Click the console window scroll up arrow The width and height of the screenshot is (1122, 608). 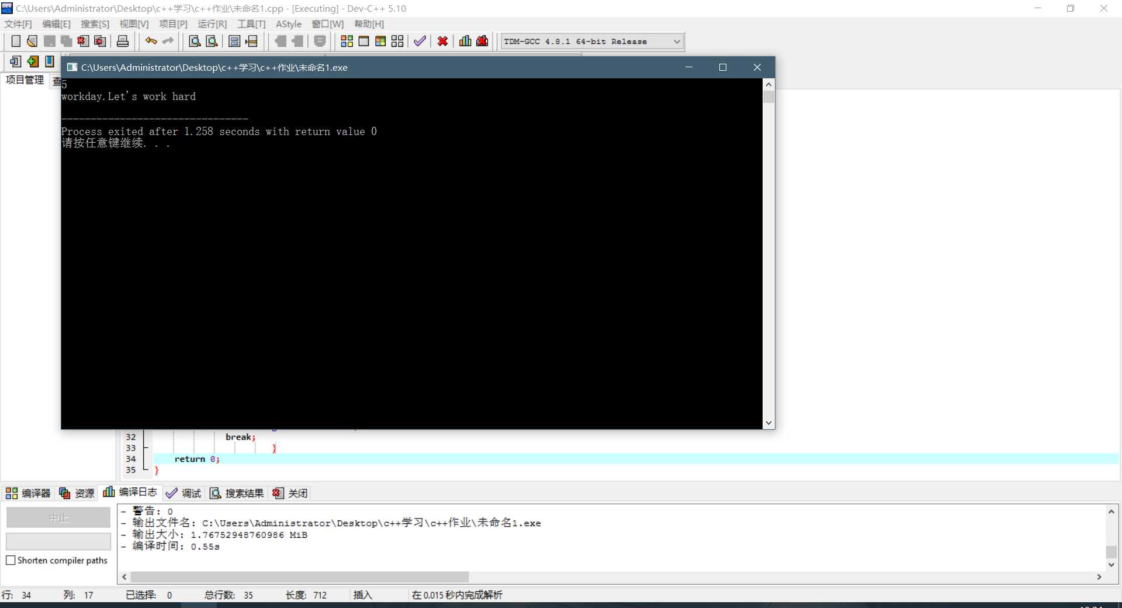(x=768, y=85)
